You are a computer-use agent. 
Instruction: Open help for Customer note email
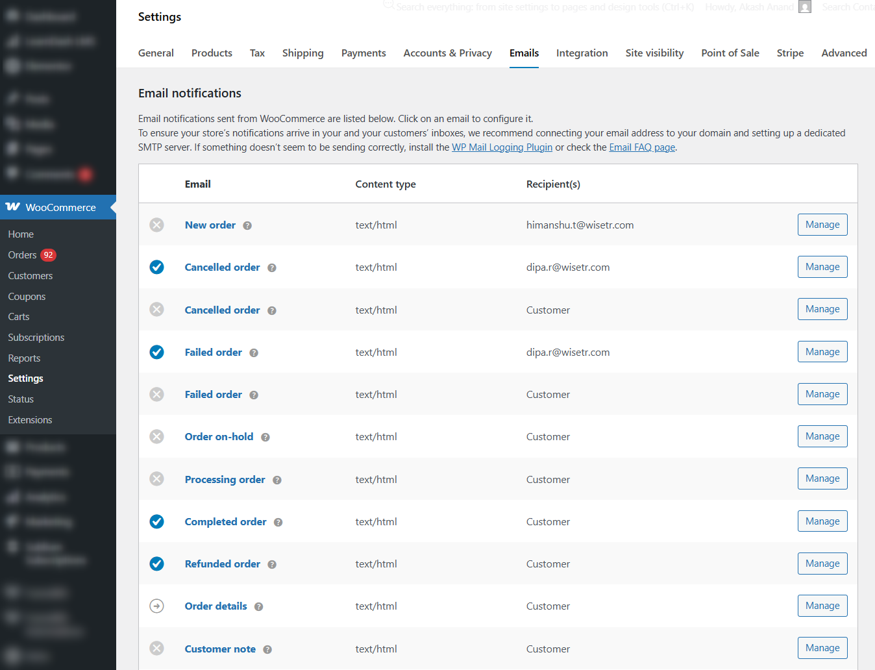tap(267, 649)
